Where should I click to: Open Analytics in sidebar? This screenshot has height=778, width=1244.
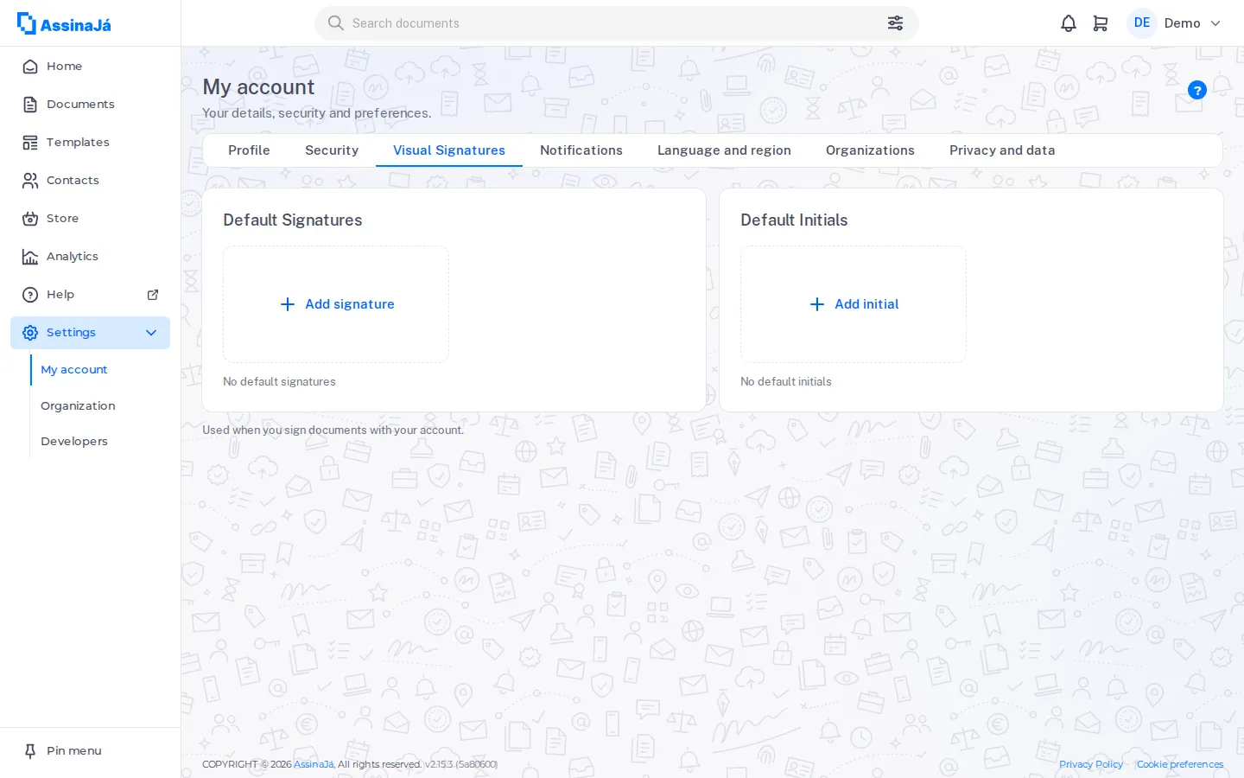(90, 257)
